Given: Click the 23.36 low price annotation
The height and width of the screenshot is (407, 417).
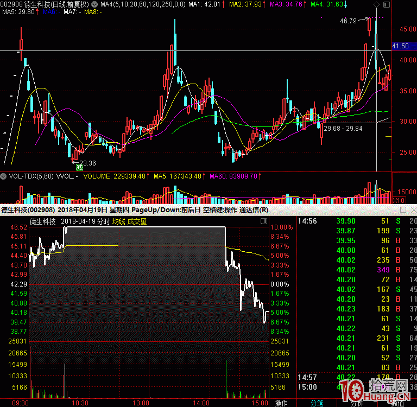Looking at the screenshot, I should (87, 163).
